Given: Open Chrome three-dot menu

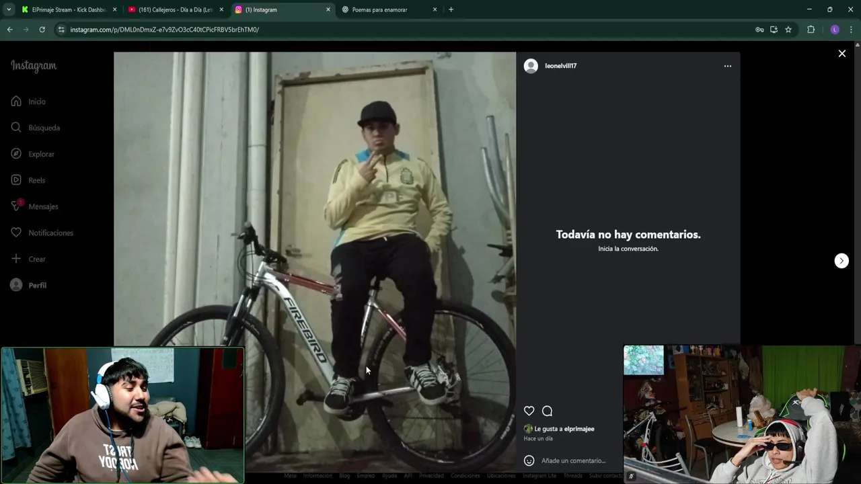Looking at the screenshot, I should (851, 30).
